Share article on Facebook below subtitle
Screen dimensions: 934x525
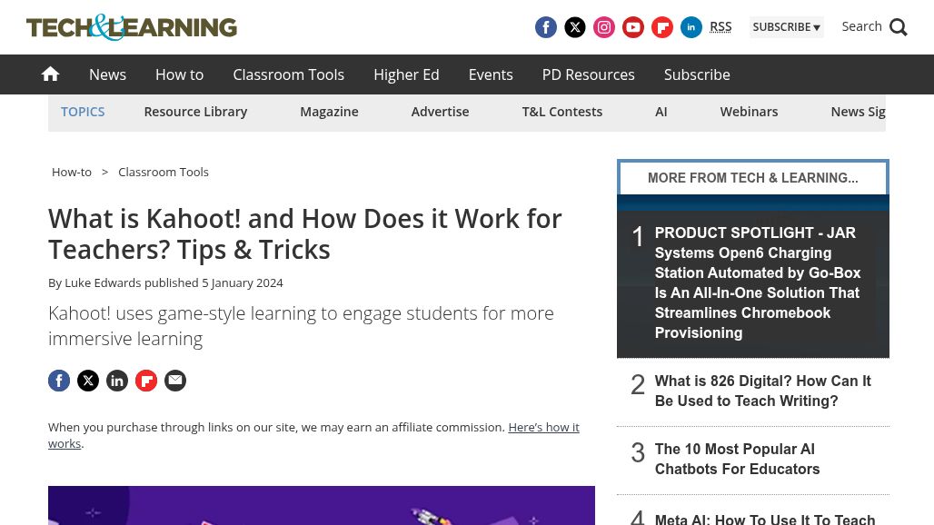[59, 381]
